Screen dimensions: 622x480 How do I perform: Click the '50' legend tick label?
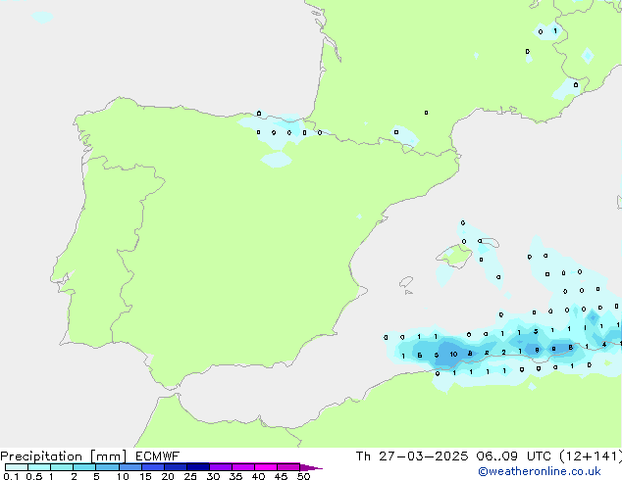click(303, 476)
